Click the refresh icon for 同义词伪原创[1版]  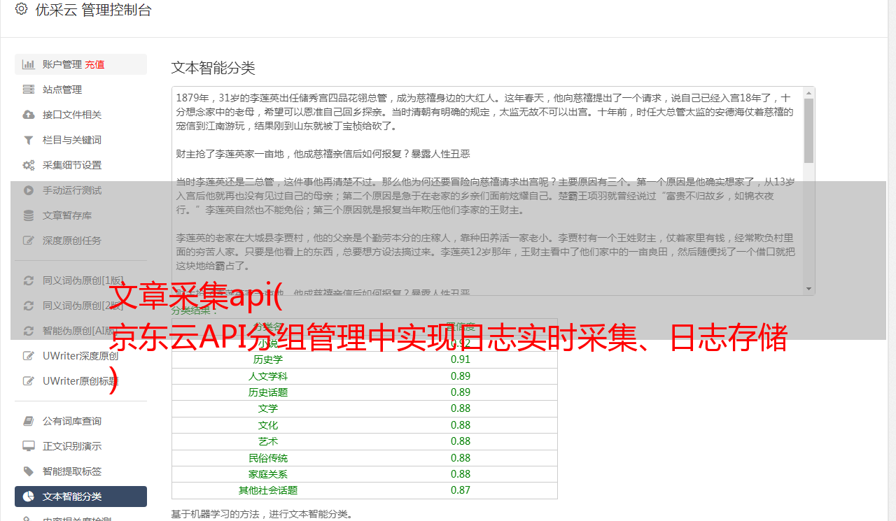coord(29,280)
